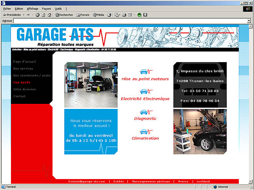Screen dimensions: 254x190
Task: Expand the mail icon dropdown arrow
Action: pyautogui.click(x=120, y=15)
